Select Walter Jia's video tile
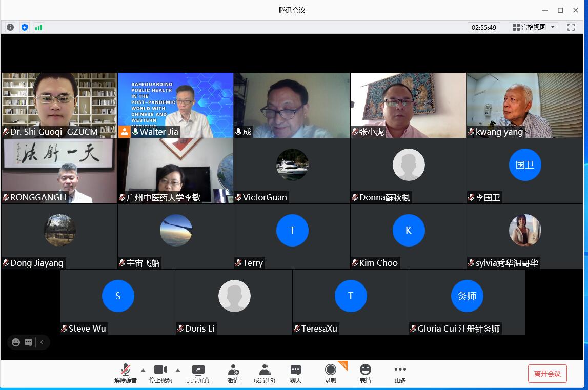The width and height of the screenshot is (588, 390). [x=175, y=105]
